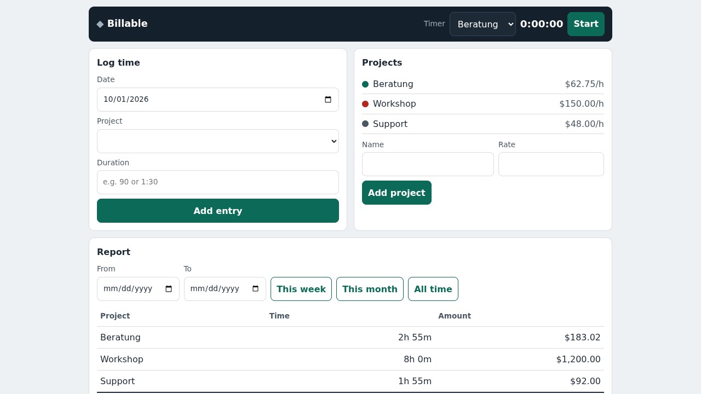Screen dimensions: 701x394
Task: Select Beratung in the Projects list
Action: click(x=393, y=84)
